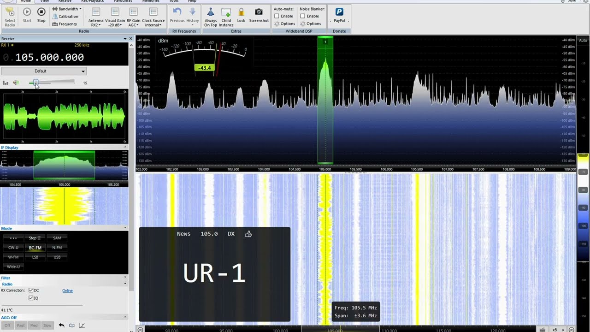This screenshot has height=332, width=590.
Task: Set AGC to Fast
Action: (21, 326)
